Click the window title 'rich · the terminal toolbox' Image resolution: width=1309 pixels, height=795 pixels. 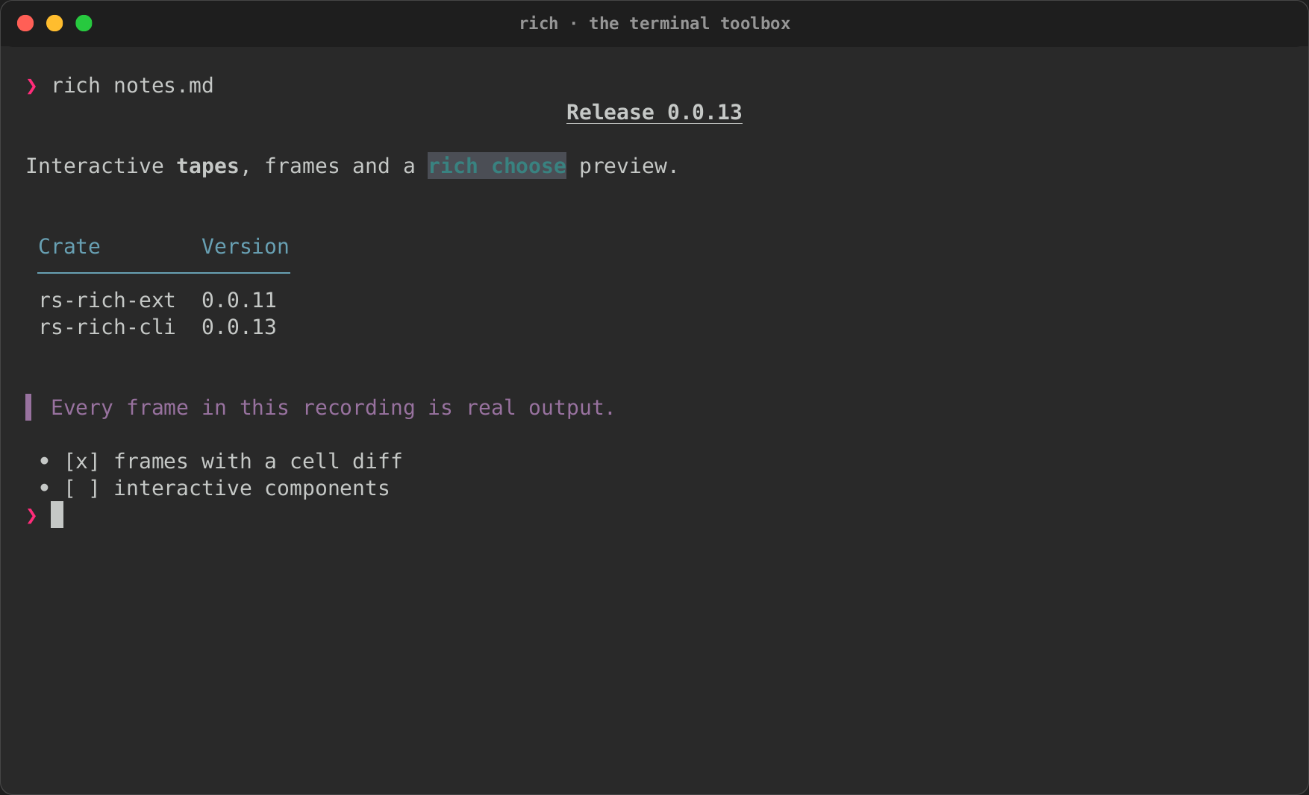click(654, 23)
